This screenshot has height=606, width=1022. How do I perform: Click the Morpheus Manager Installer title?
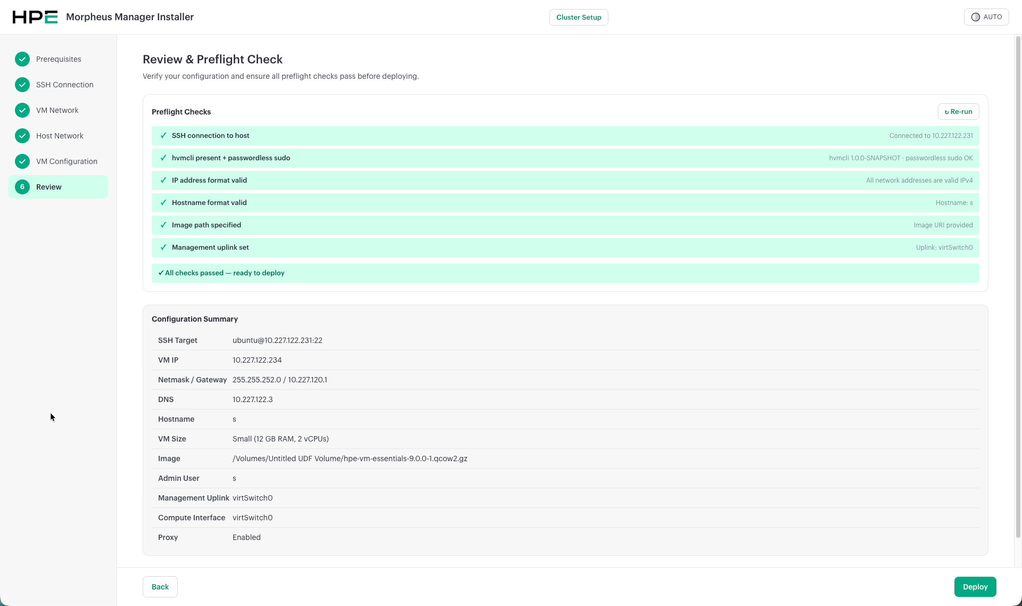(130, 17)
